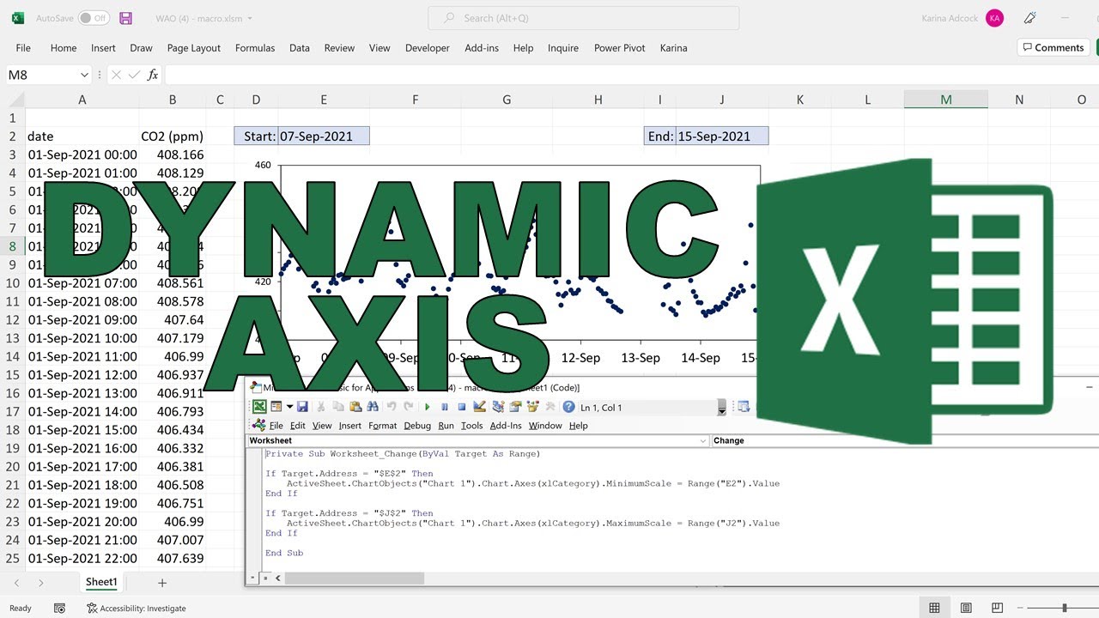Click the Reset stop icon in VBA toolbar
The width and height of the screenshot is (1099, 618).
tap(462, 407)
